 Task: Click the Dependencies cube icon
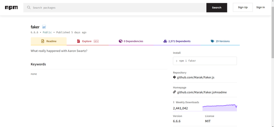[120, 41]
